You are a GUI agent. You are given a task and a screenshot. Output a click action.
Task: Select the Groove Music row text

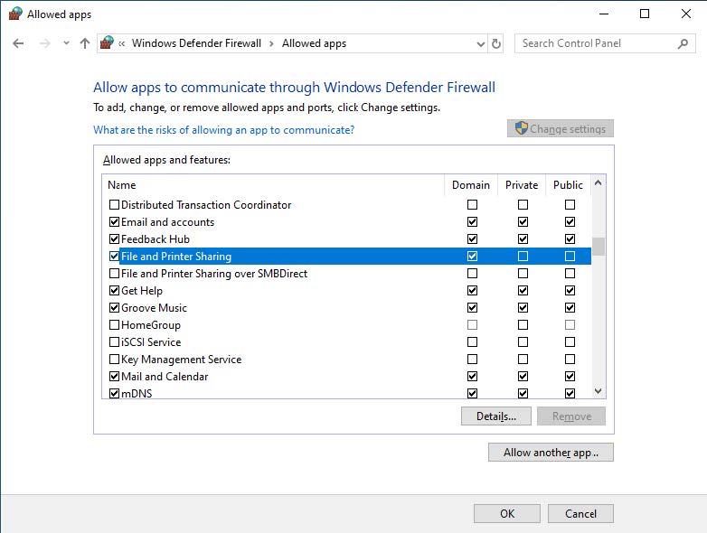[x=154, y=308]
